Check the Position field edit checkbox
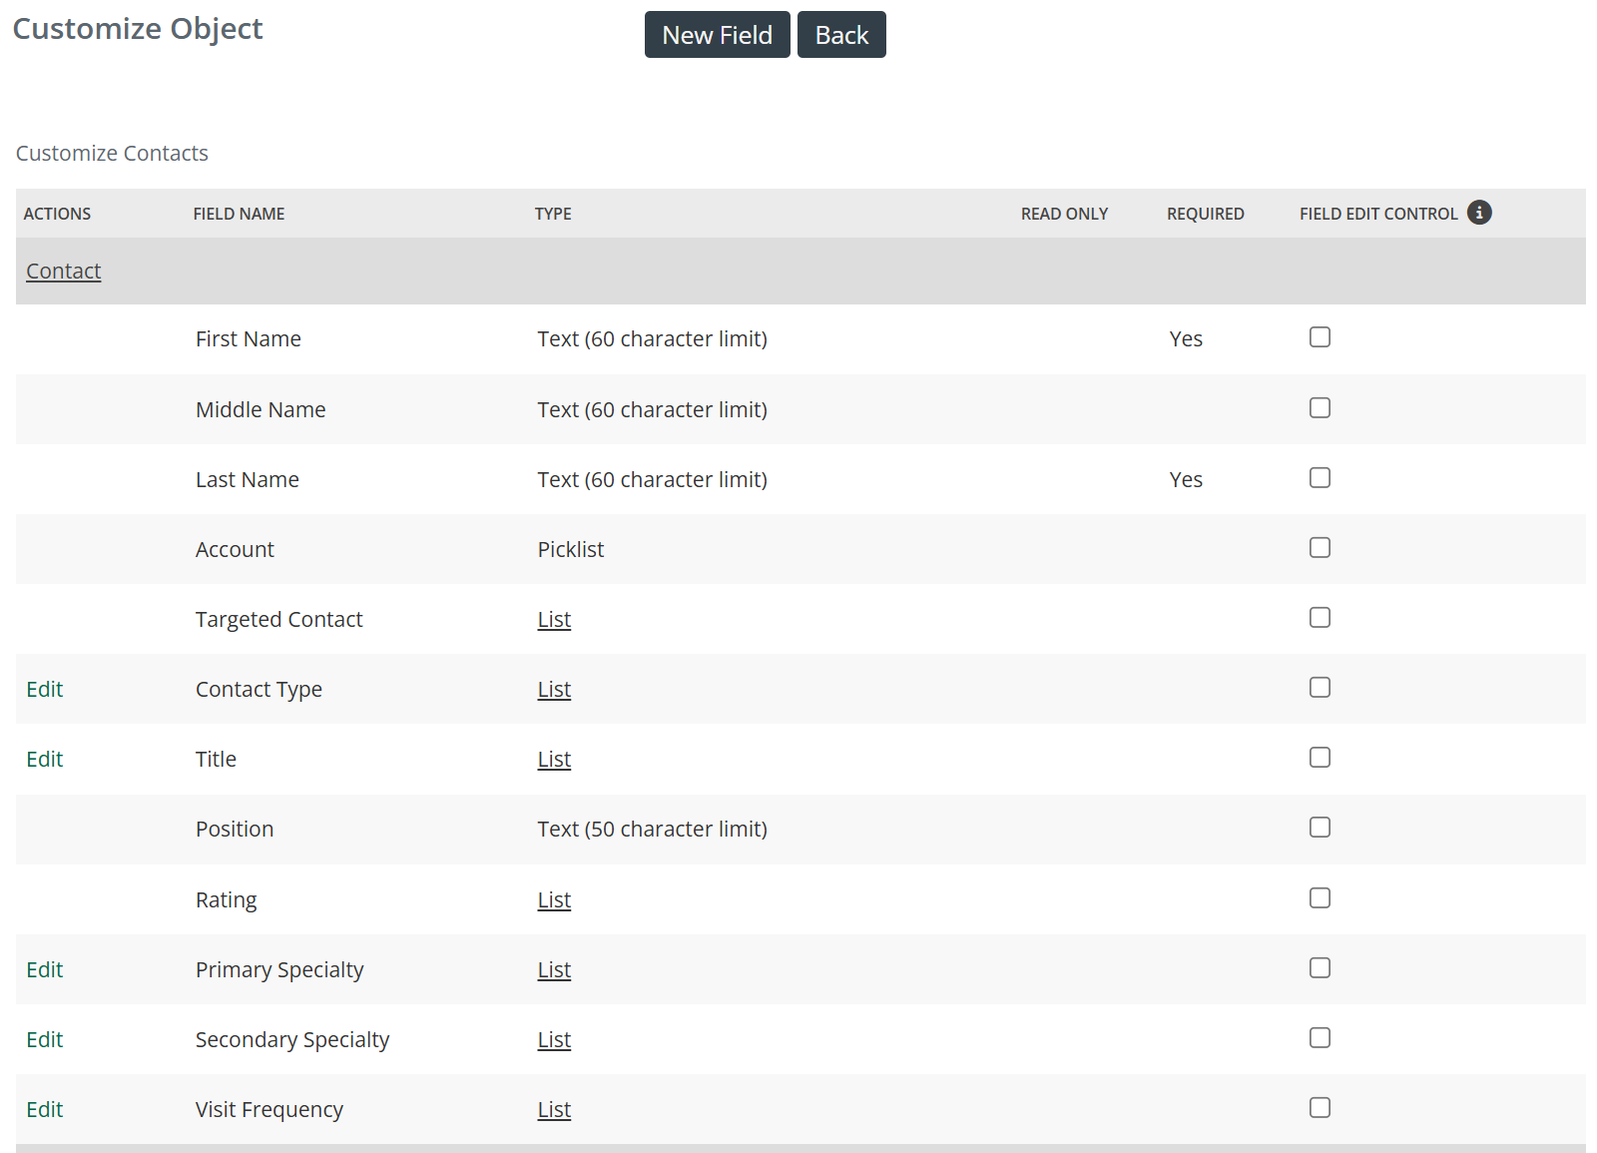This screenshot has width=1597, height=1153. tap(1320, 827)
